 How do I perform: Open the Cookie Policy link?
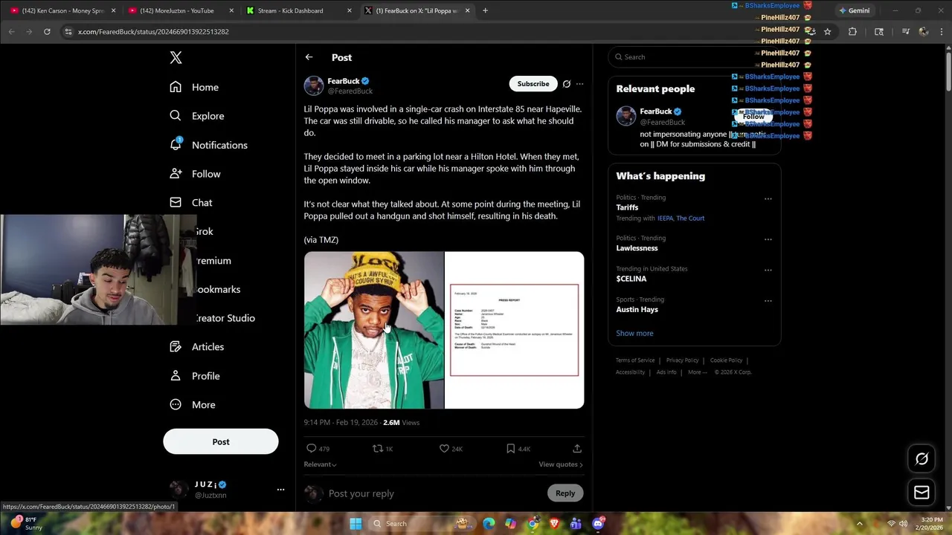coord(726,360)
